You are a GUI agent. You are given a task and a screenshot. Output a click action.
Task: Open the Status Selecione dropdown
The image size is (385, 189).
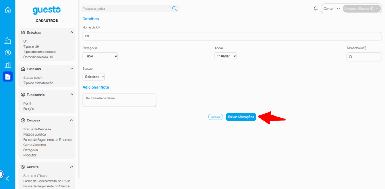click(x=94, y=76)
